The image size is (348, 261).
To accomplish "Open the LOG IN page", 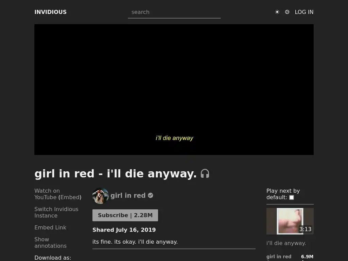I will [304, 12].
